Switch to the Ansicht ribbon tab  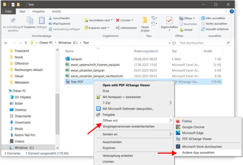(x=56, y=11)
